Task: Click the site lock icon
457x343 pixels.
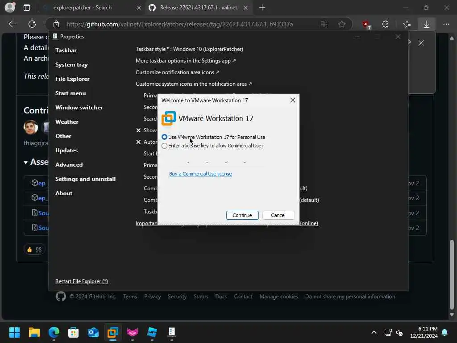Action: (x=56, y=24)
